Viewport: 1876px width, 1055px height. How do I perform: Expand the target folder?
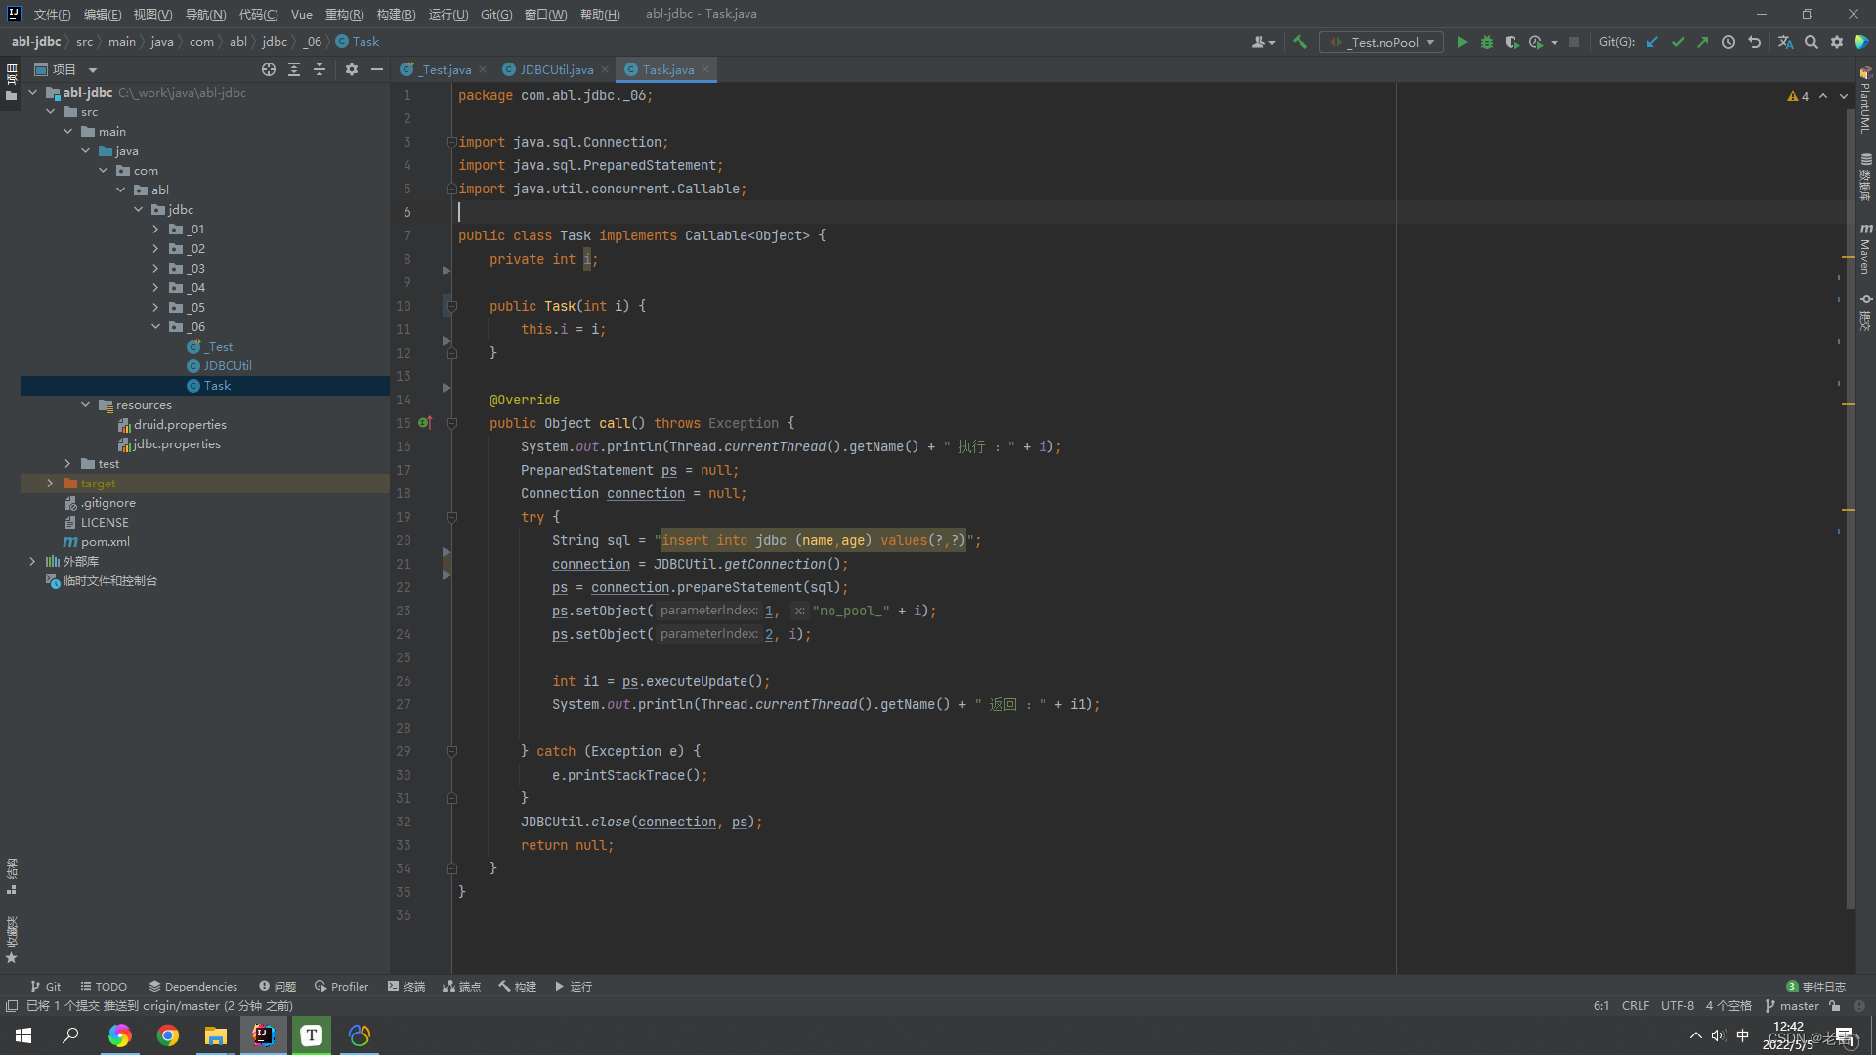[50, 483]
